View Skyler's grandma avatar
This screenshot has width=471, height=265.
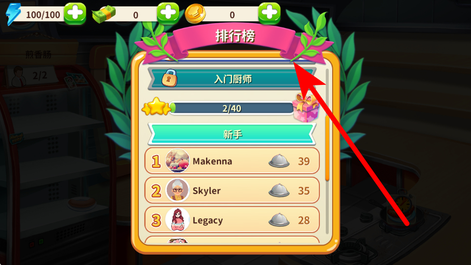pyautogui.click(x=178, y=190)
